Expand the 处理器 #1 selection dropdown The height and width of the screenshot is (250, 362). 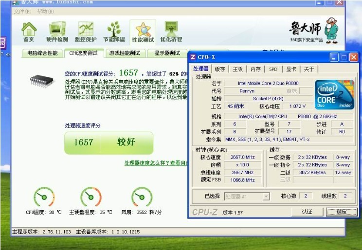[x=266, y=196]
